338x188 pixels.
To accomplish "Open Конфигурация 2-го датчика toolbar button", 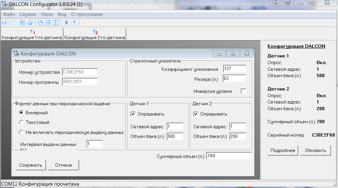I will pos(95,34).
